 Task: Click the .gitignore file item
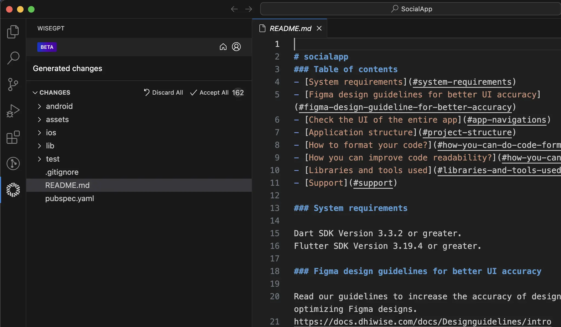62,172
